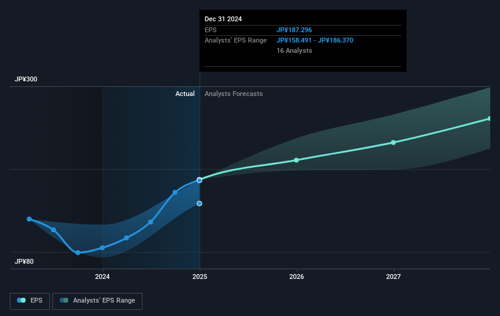This screenshot has height=316, width=500.
Task: Select the 2027 forecast data point
Action: tap(393, 143)
